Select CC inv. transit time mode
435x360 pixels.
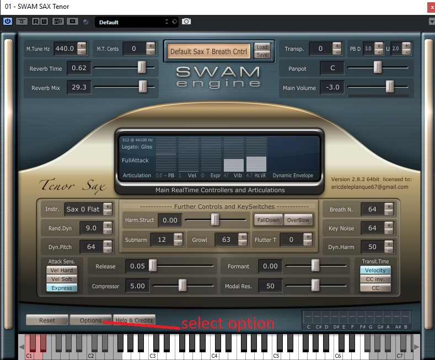(375, 279)
